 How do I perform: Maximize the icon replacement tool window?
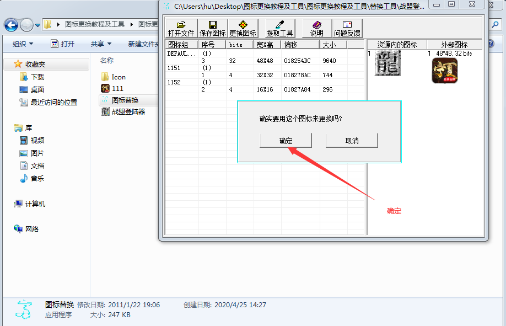point(451,4)
